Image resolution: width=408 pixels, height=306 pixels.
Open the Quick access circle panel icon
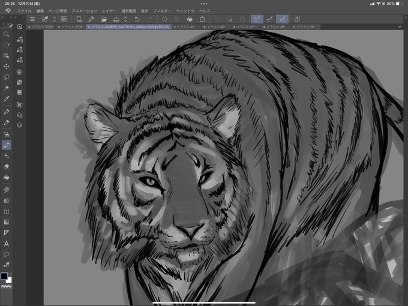pyautogui.click(x=20, y=26)
